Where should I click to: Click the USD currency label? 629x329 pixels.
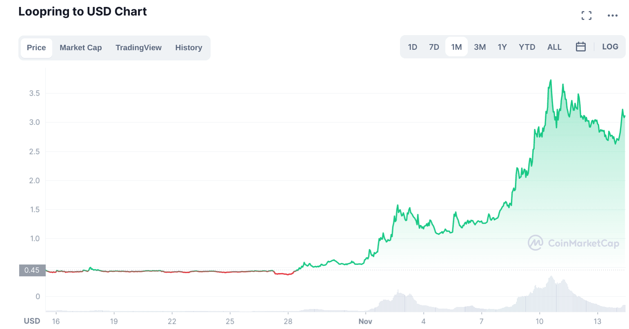tap(32, 321)
